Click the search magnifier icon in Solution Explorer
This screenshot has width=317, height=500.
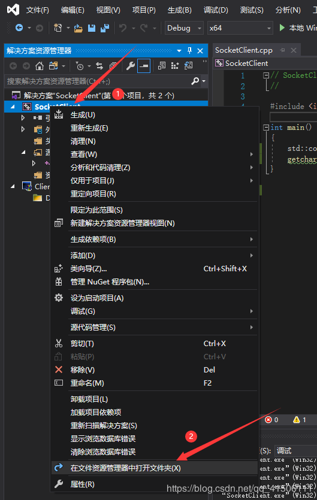coord(195,81)
